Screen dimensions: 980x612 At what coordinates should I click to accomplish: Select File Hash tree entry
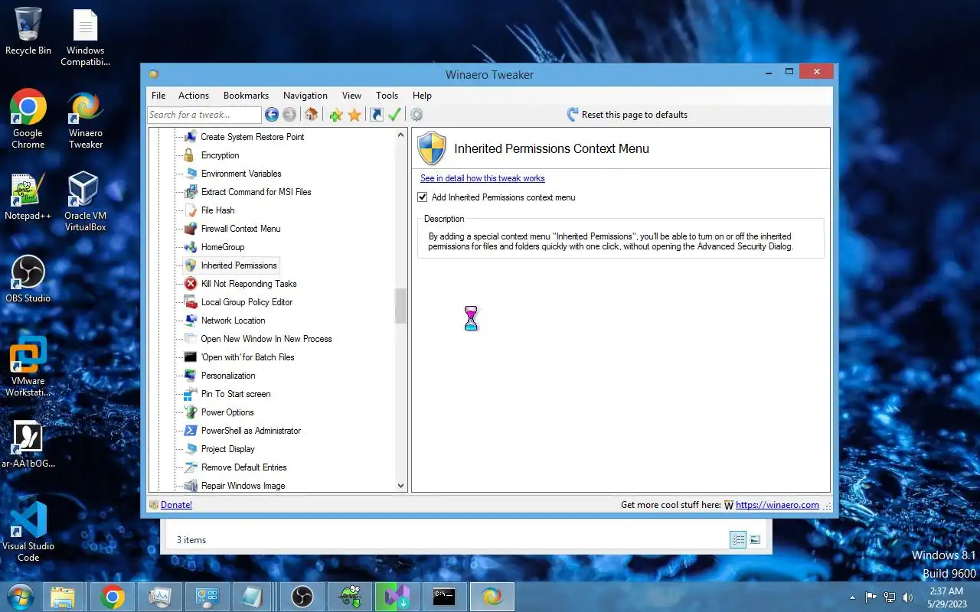[217, 210]
